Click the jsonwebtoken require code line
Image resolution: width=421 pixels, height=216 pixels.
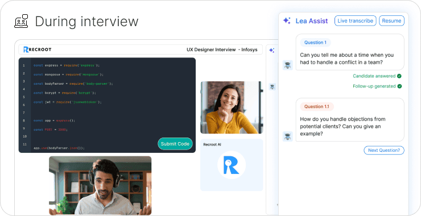pyautogui.click(x=67, y=102)
